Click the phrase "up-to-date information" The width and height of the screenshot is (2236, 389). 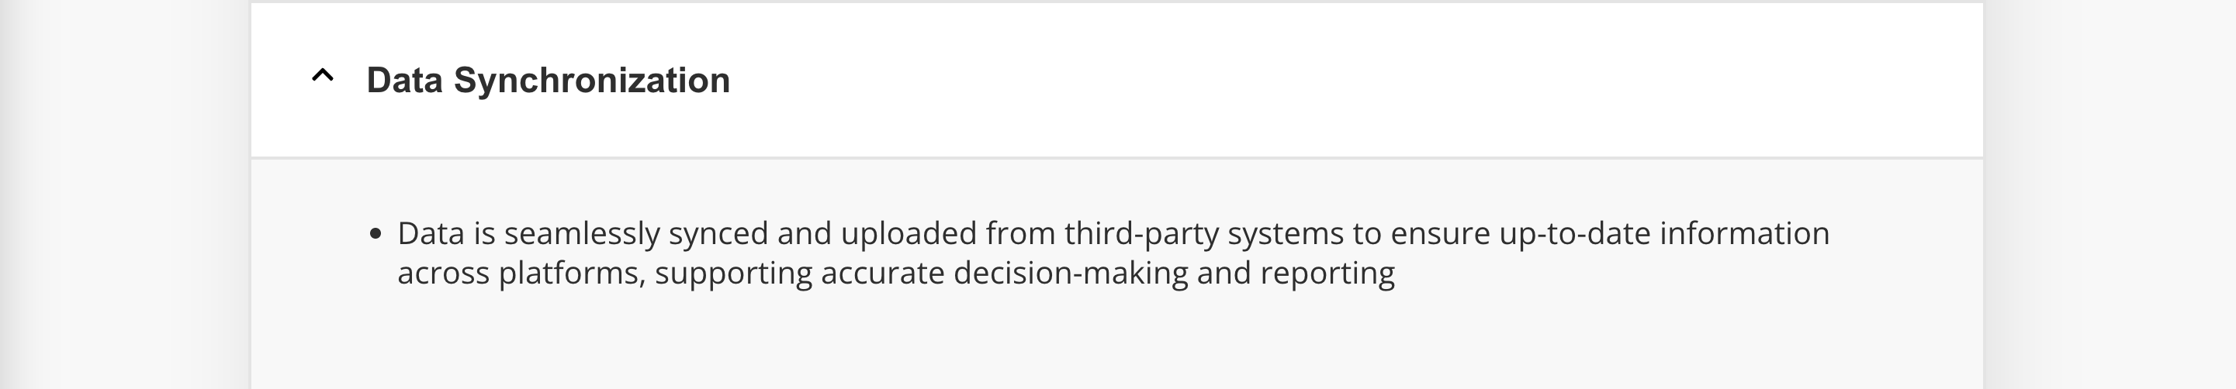coord(1664,234)
